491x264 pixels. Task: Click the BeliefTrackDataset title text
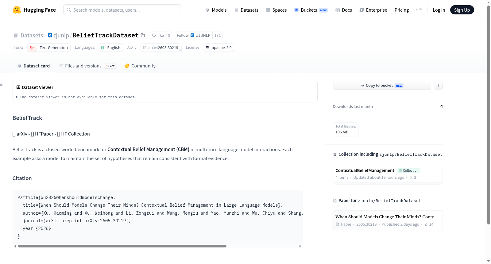click(106, 35)
